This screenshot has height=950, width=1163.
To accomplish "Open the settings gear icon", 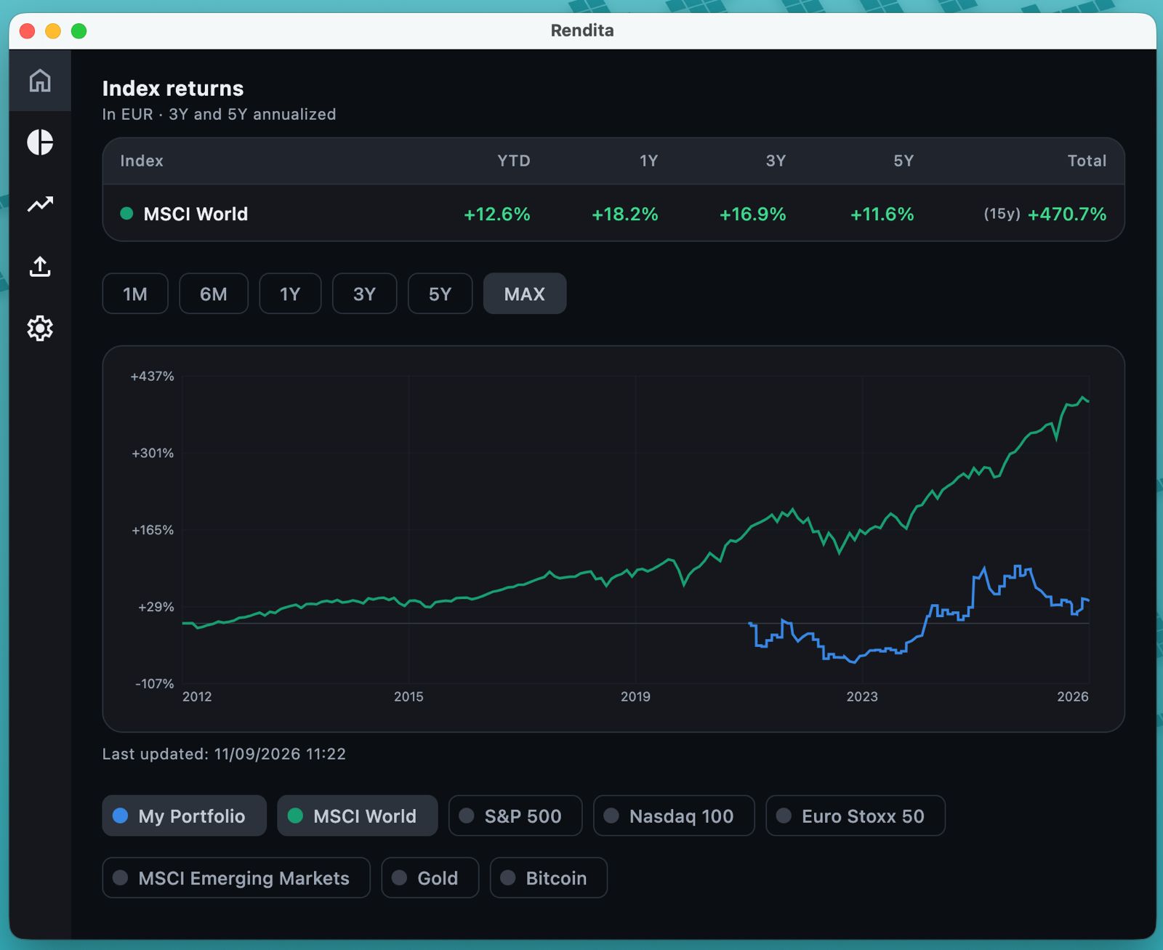I will click(40, 329).
